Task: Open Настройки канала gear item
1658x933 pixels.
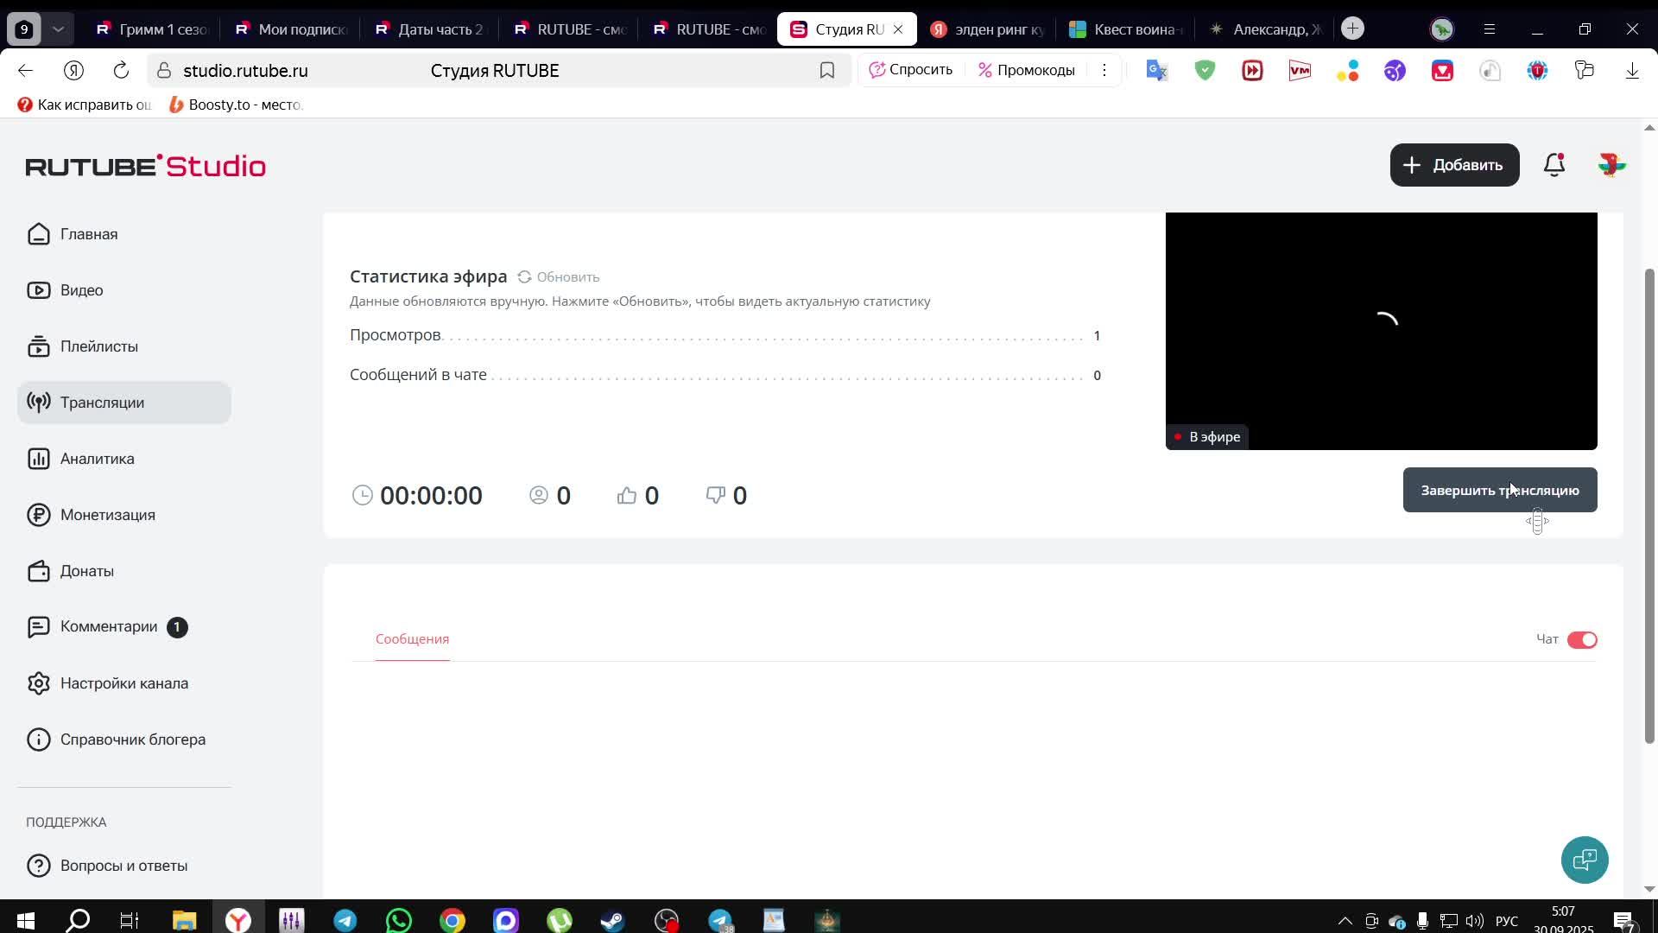Action: [123, 683]
